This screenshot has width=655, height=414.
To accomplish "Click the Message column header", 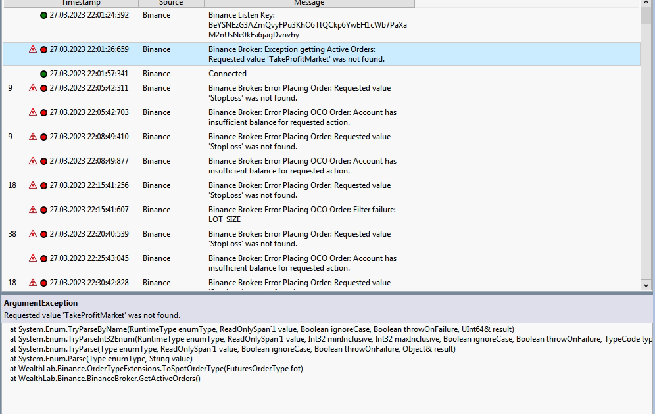I will pos(308,3).
